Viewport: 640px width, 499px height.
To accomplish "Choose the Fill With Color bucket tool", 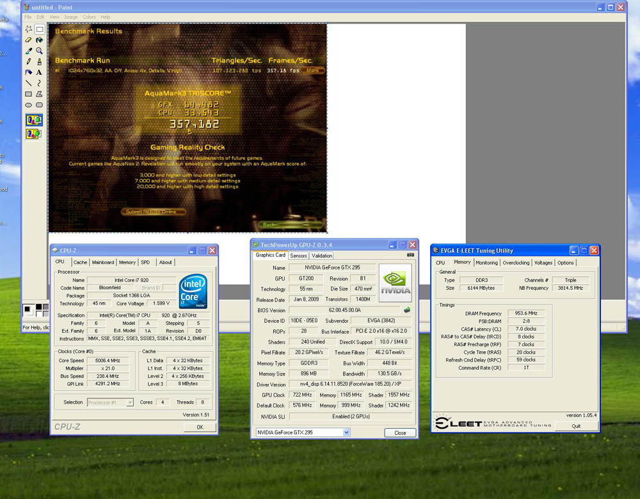I will tap(40, 40).
